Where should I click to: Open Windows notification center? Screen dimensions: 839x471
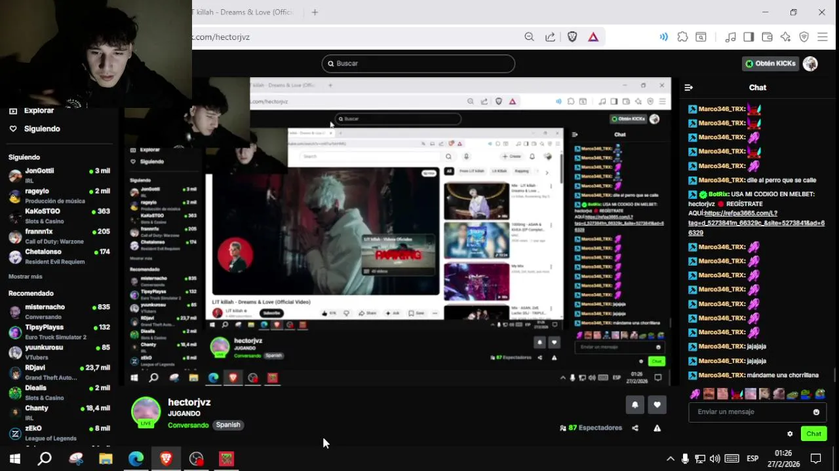[816, 459]
